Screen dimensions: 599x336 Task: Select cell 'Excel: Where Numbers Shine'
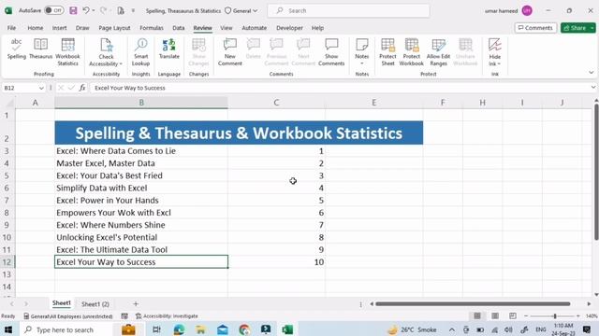point(141,225)
